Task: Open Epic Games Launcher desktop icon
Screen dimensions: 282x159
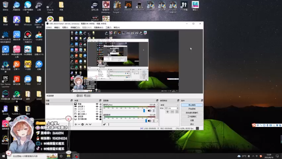Action: point(6,82)
